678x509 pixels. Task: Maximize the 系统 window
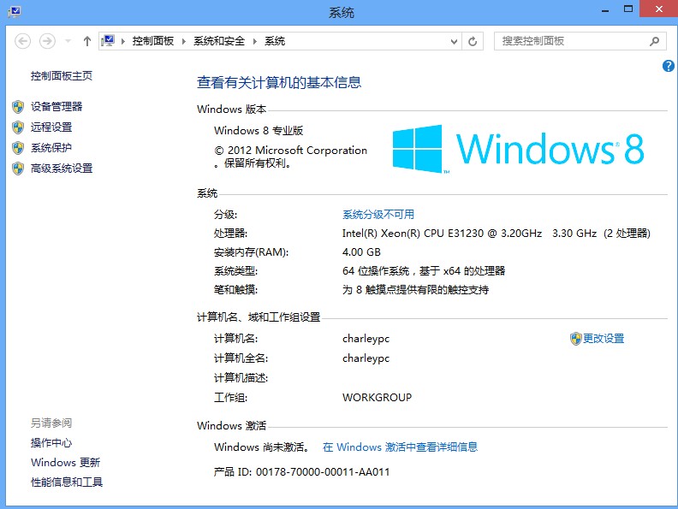pos(628,9)
